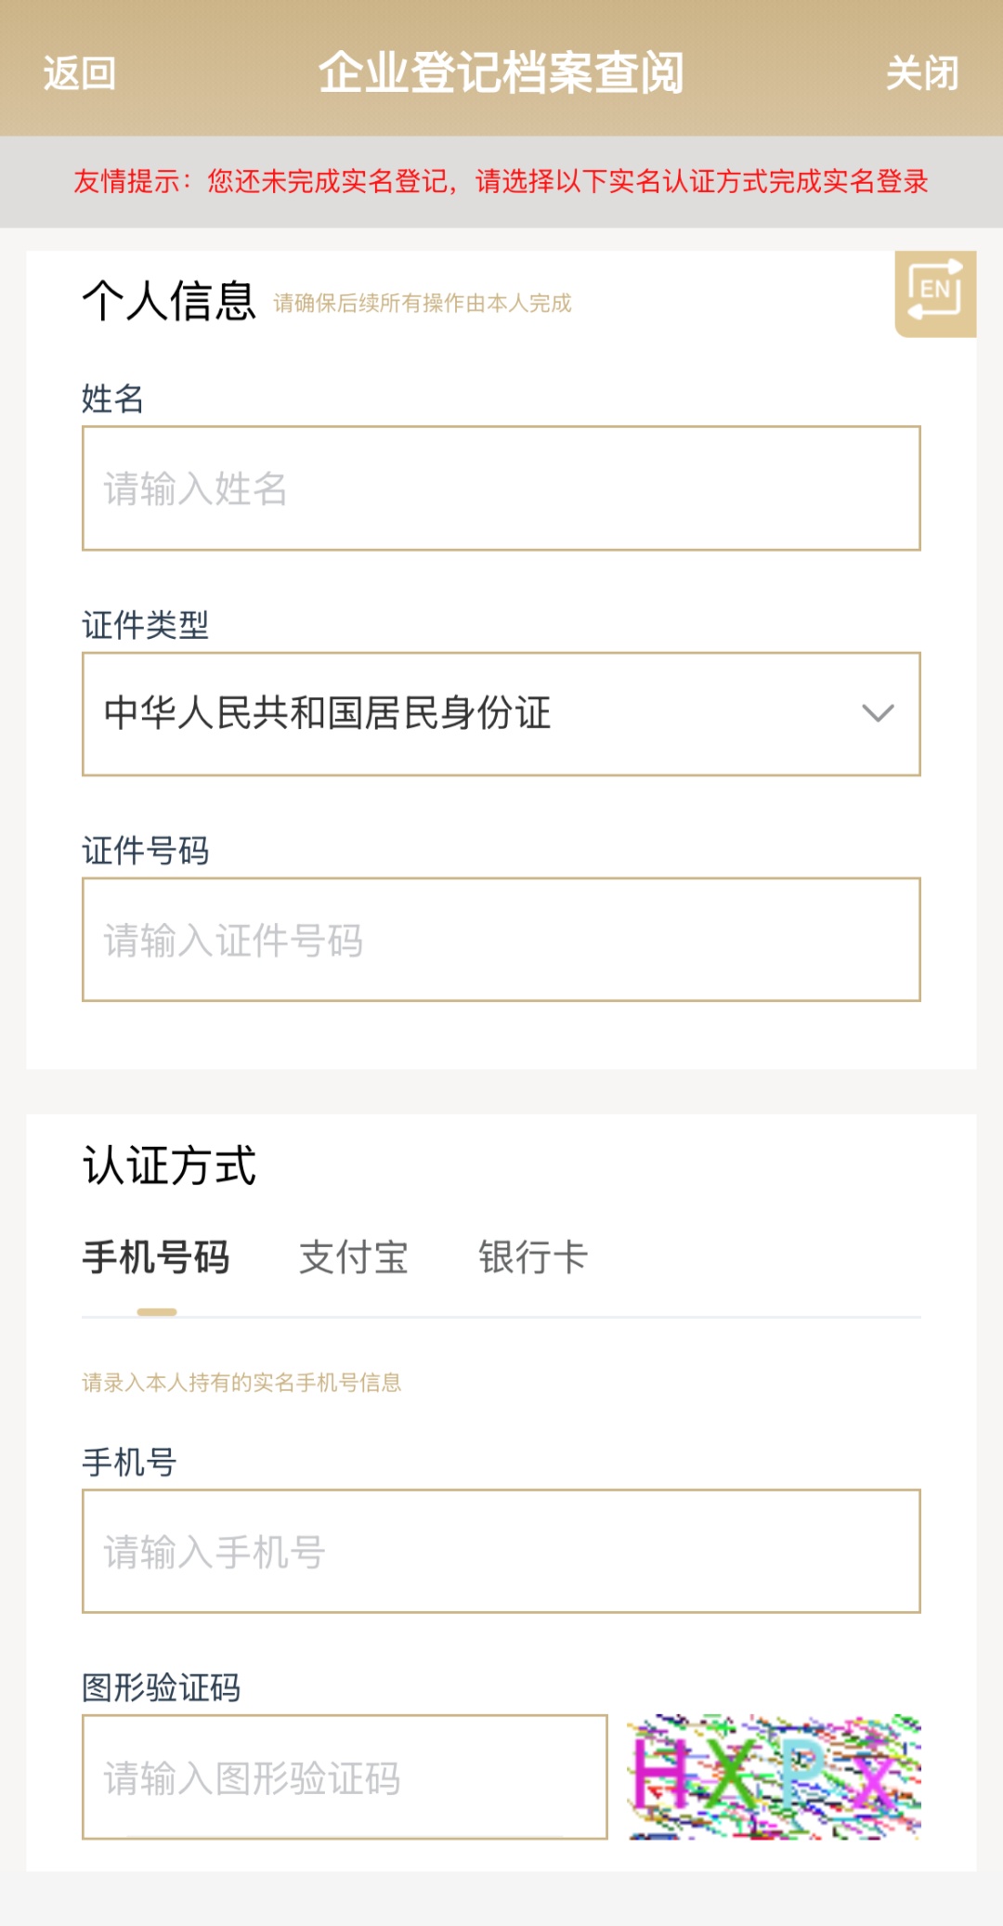This screenshot has width=1003, height=1926.
Task: Tap the 个人信息 section heading
Action: 169,301
